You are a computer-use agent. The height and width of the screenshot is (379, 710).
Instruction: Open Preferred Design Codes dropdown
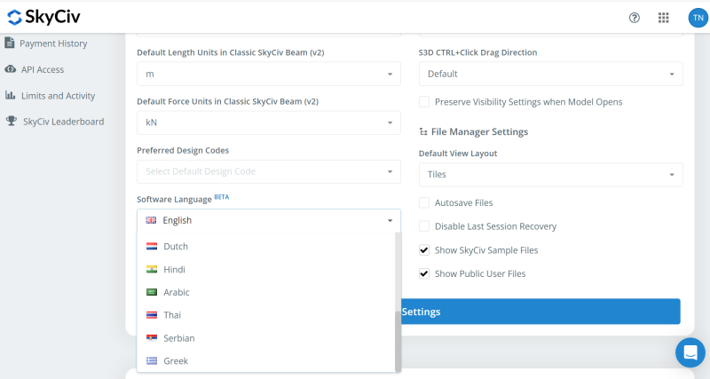coord(269,171)
